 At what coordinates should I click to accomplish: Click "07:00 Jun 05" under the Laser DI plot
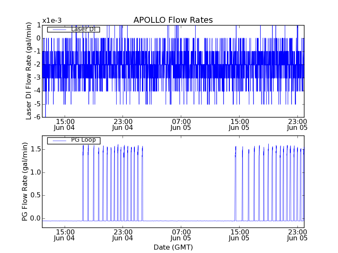[181, 124]
